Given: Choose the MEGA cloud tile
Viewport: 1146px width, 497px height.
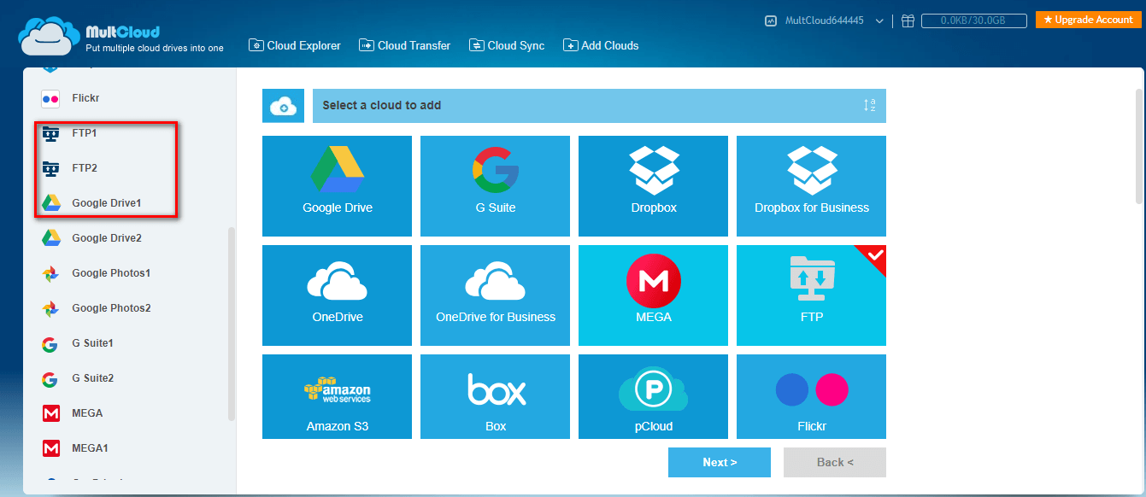Looking at the screenshot, I should tap(653, 295).
